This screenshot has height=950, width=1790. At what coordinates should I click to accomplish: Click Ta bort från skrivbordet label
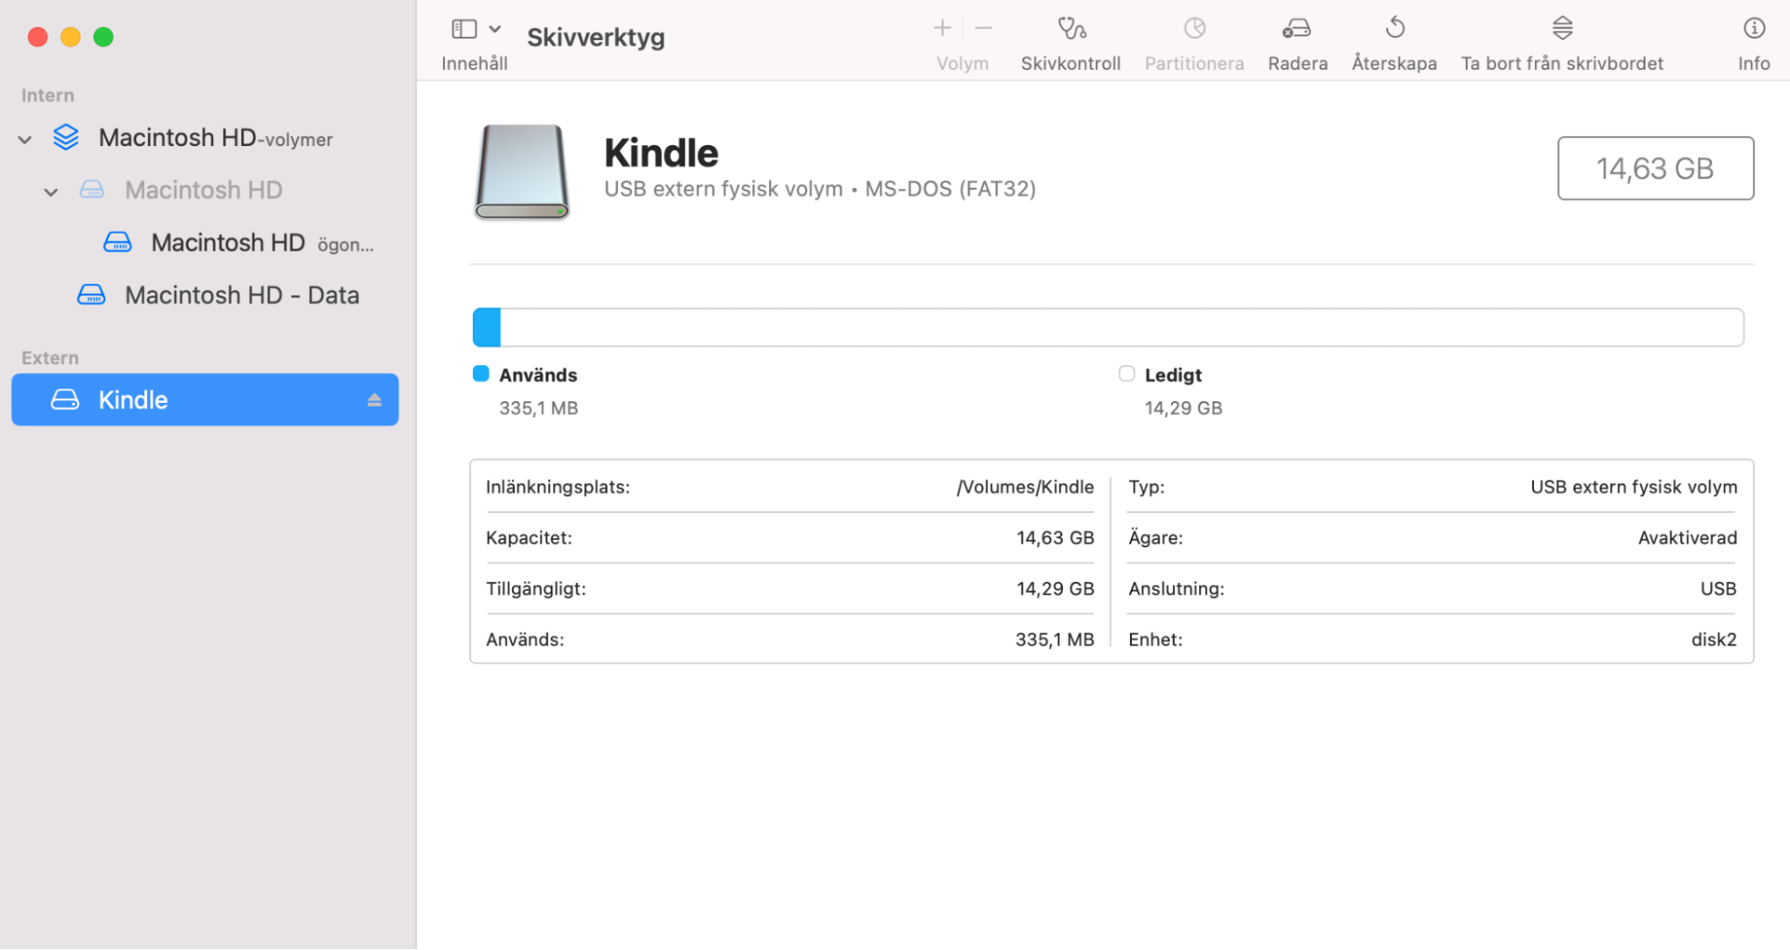coord(1563,64)
